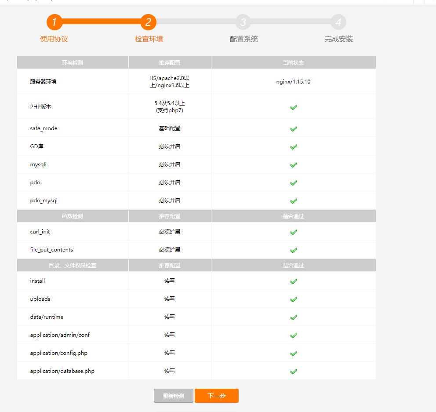Click the uploads directory label

point(40,299)
